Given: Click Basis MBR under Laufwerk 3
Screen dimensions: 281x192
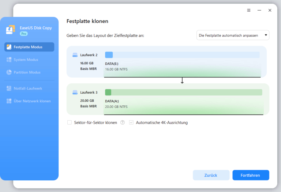Looking at the screenshot, I should 89,106.
